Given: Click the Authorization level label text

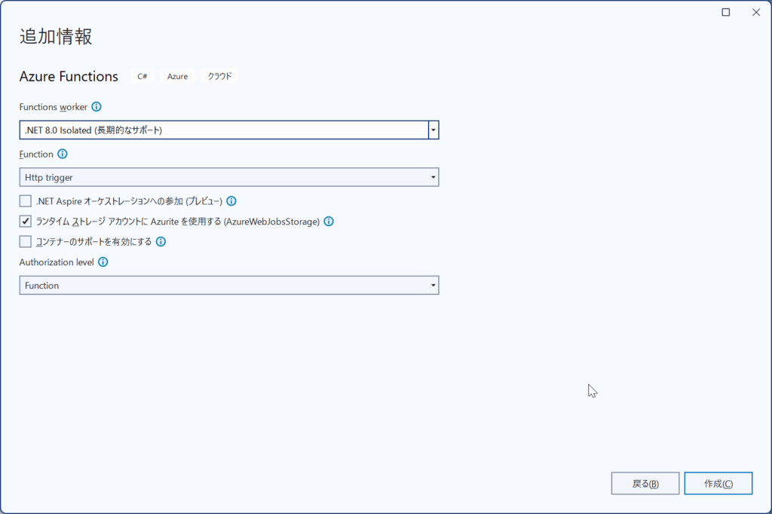Looking at the screenshot, I should pyautogui.click(x=57, y=262).
